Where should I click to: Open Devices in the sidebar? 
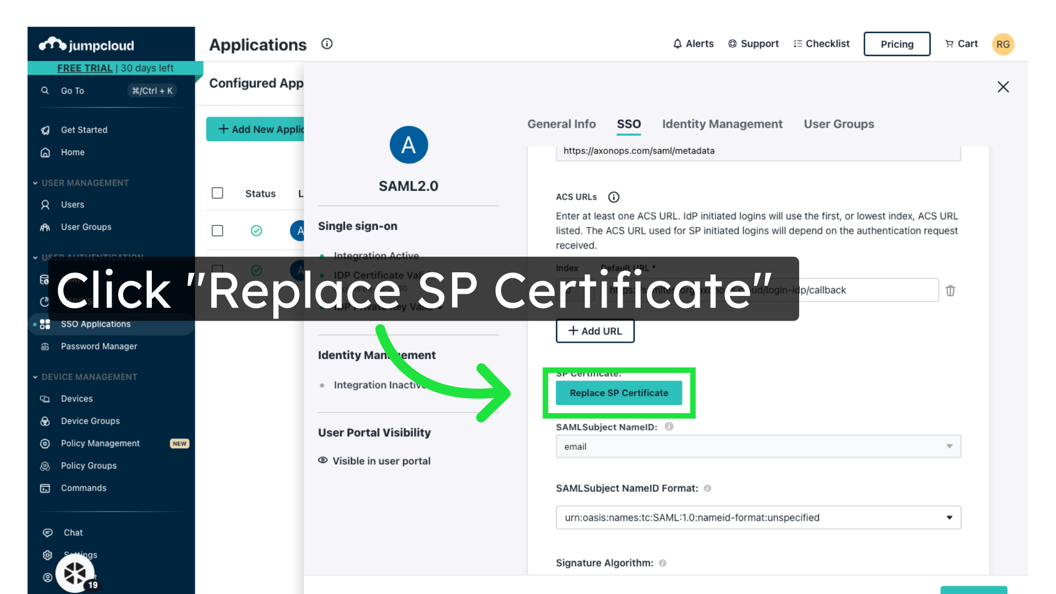(76, 399)
